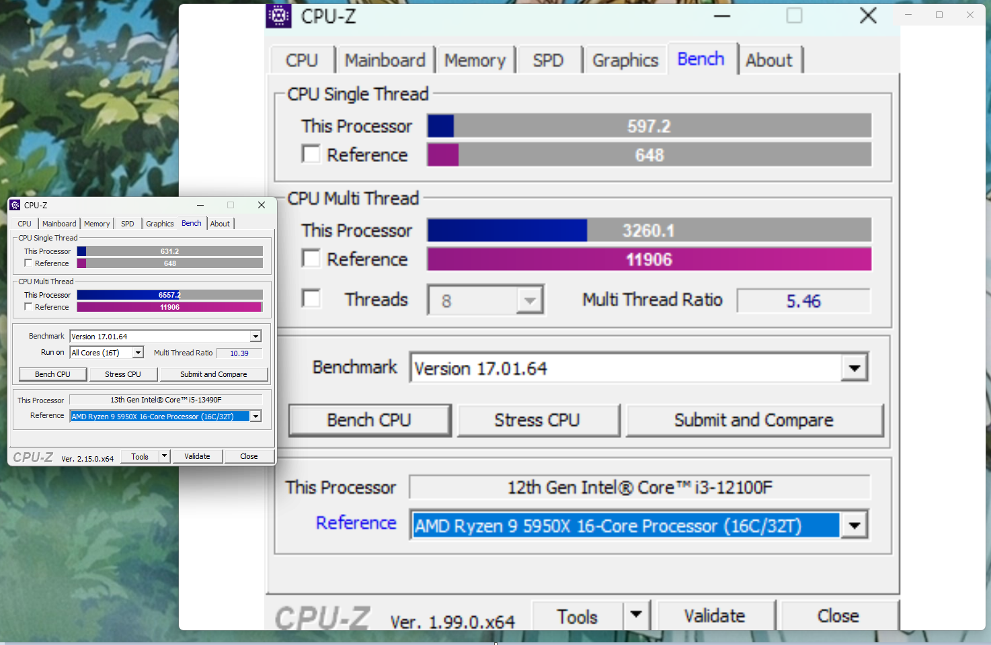Start Bench CPU in small window
The width and height of the screenshot is (991, 645).
pyautogui.click(x=52, y=374)
